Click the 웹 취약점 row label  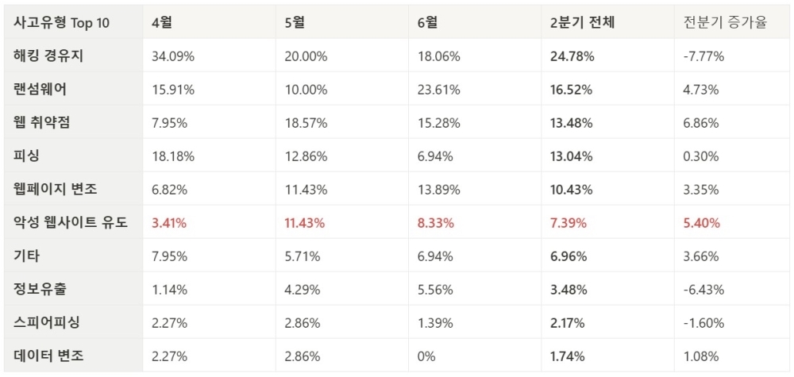pos(41,122)
